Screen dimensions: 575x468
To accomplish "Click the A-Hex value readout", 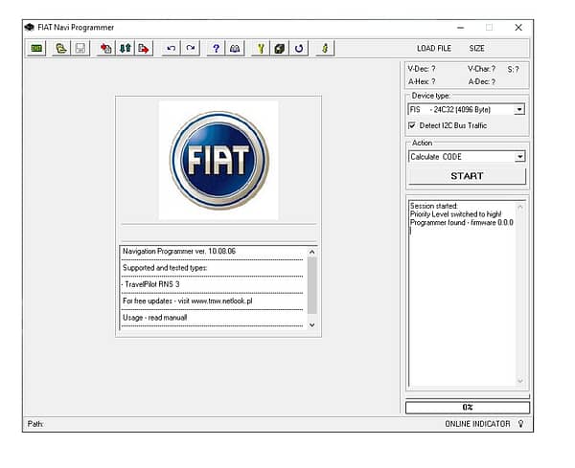I will (x=422, y=81).
